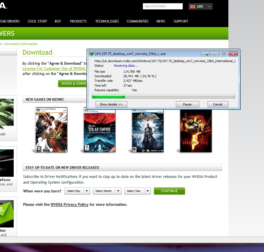Open the Street Fighter IV game cover
This screenshot has width=264, height=252.
tap(51, 130)
